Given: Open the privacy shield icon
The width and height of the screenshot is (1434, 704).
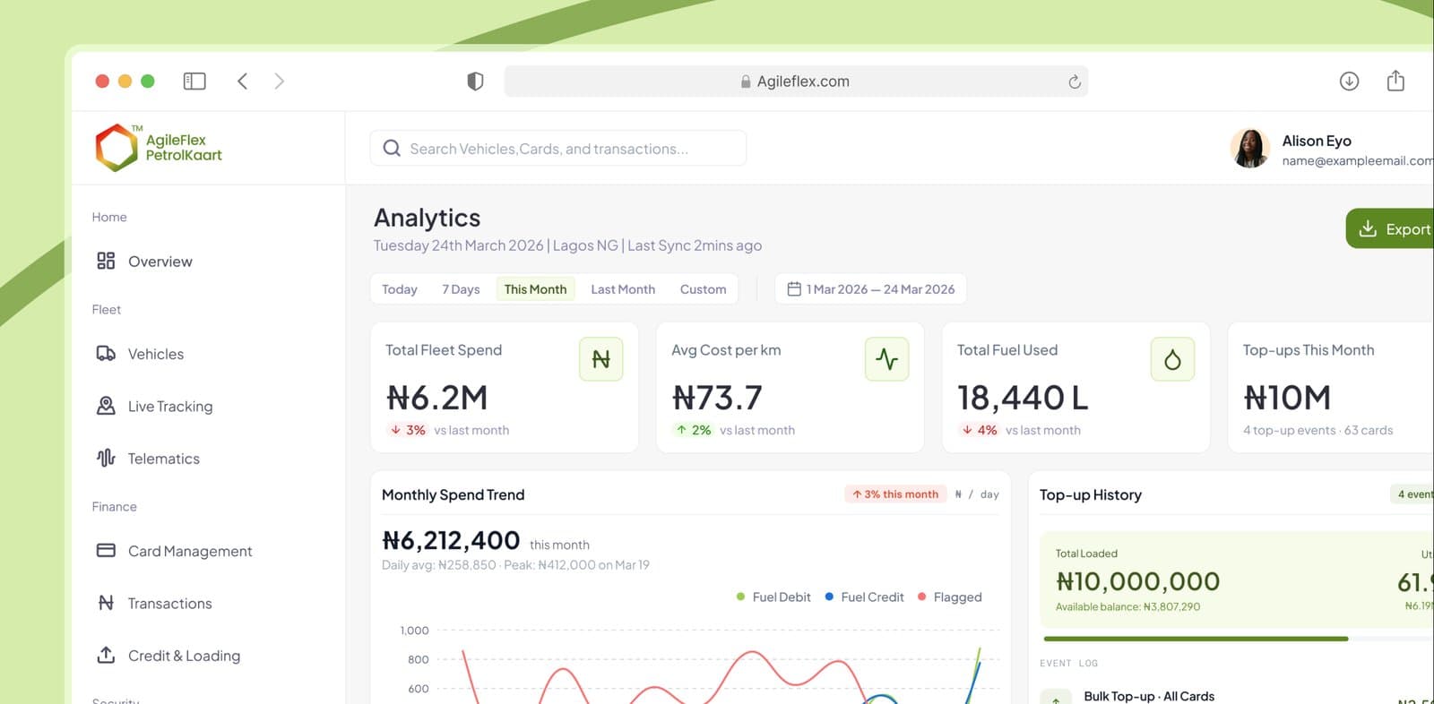Looking at the screenshot, I should pyautogui.click(x=475, y=82).
